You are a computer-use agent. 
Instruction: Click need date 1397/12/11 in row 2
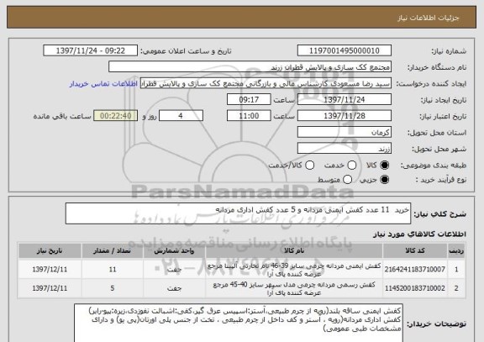point(50,288)
